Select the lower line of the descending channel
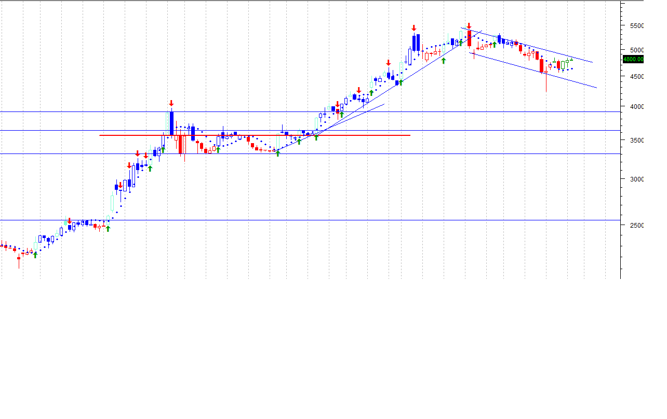Viewport: 667px width, 419px height. click(533, 70)
